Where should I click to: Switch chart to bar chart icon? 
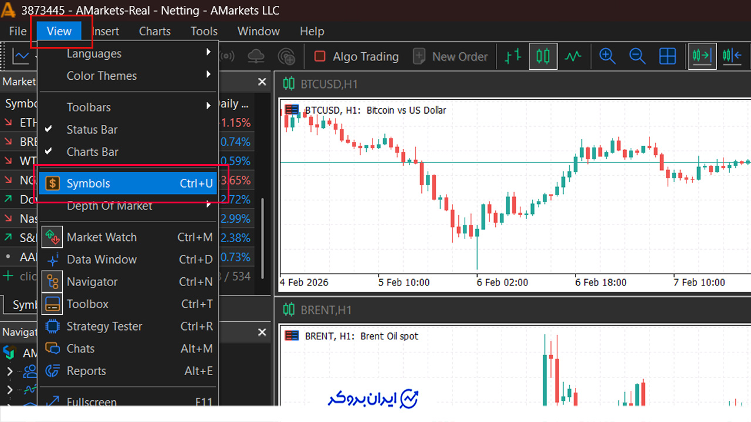click(x=513, y=56)
